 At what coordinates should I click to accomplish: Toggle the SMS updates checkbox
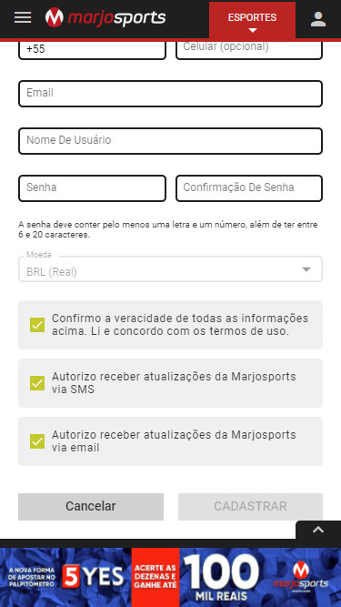(37, 383)
